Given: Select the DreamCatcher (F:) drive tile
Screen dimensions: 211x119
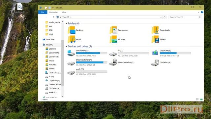Looking at the screenshot, I should [87, 62].
